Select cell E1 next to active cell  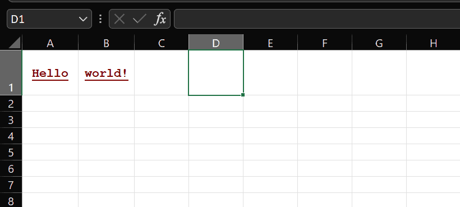click(270, 73)
